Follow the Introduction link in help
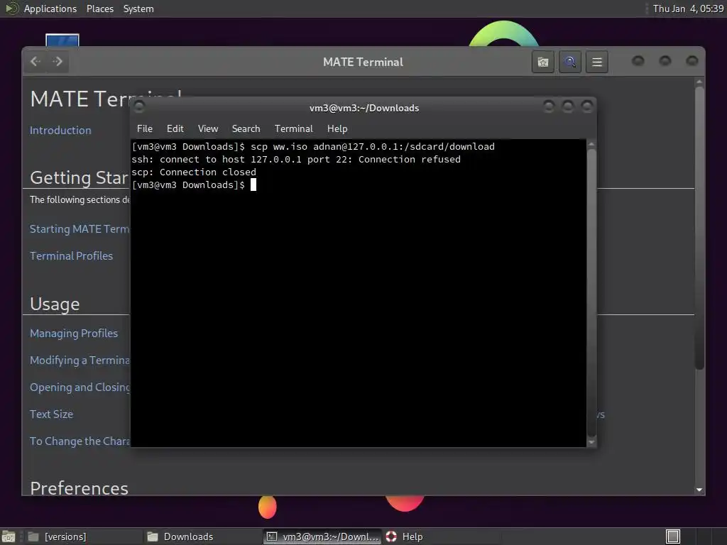Viewport: 727px width, 545px height. pos(60,131)
